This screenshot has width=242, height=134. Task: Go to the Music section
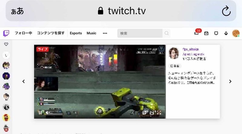click(91, 33)
